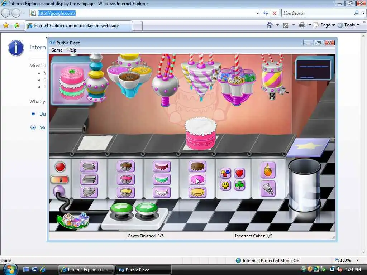Image resolution: width=367 pixels, height=275 pixels.
Task: Click the Internet Explorer address bar
Action: pos(145,13)
